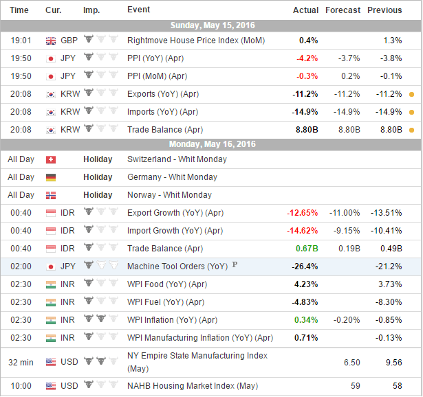Viewport: 423px width, 397px height.
Task: Click the India flag on WPI Food row
Action: click(51, 284)
